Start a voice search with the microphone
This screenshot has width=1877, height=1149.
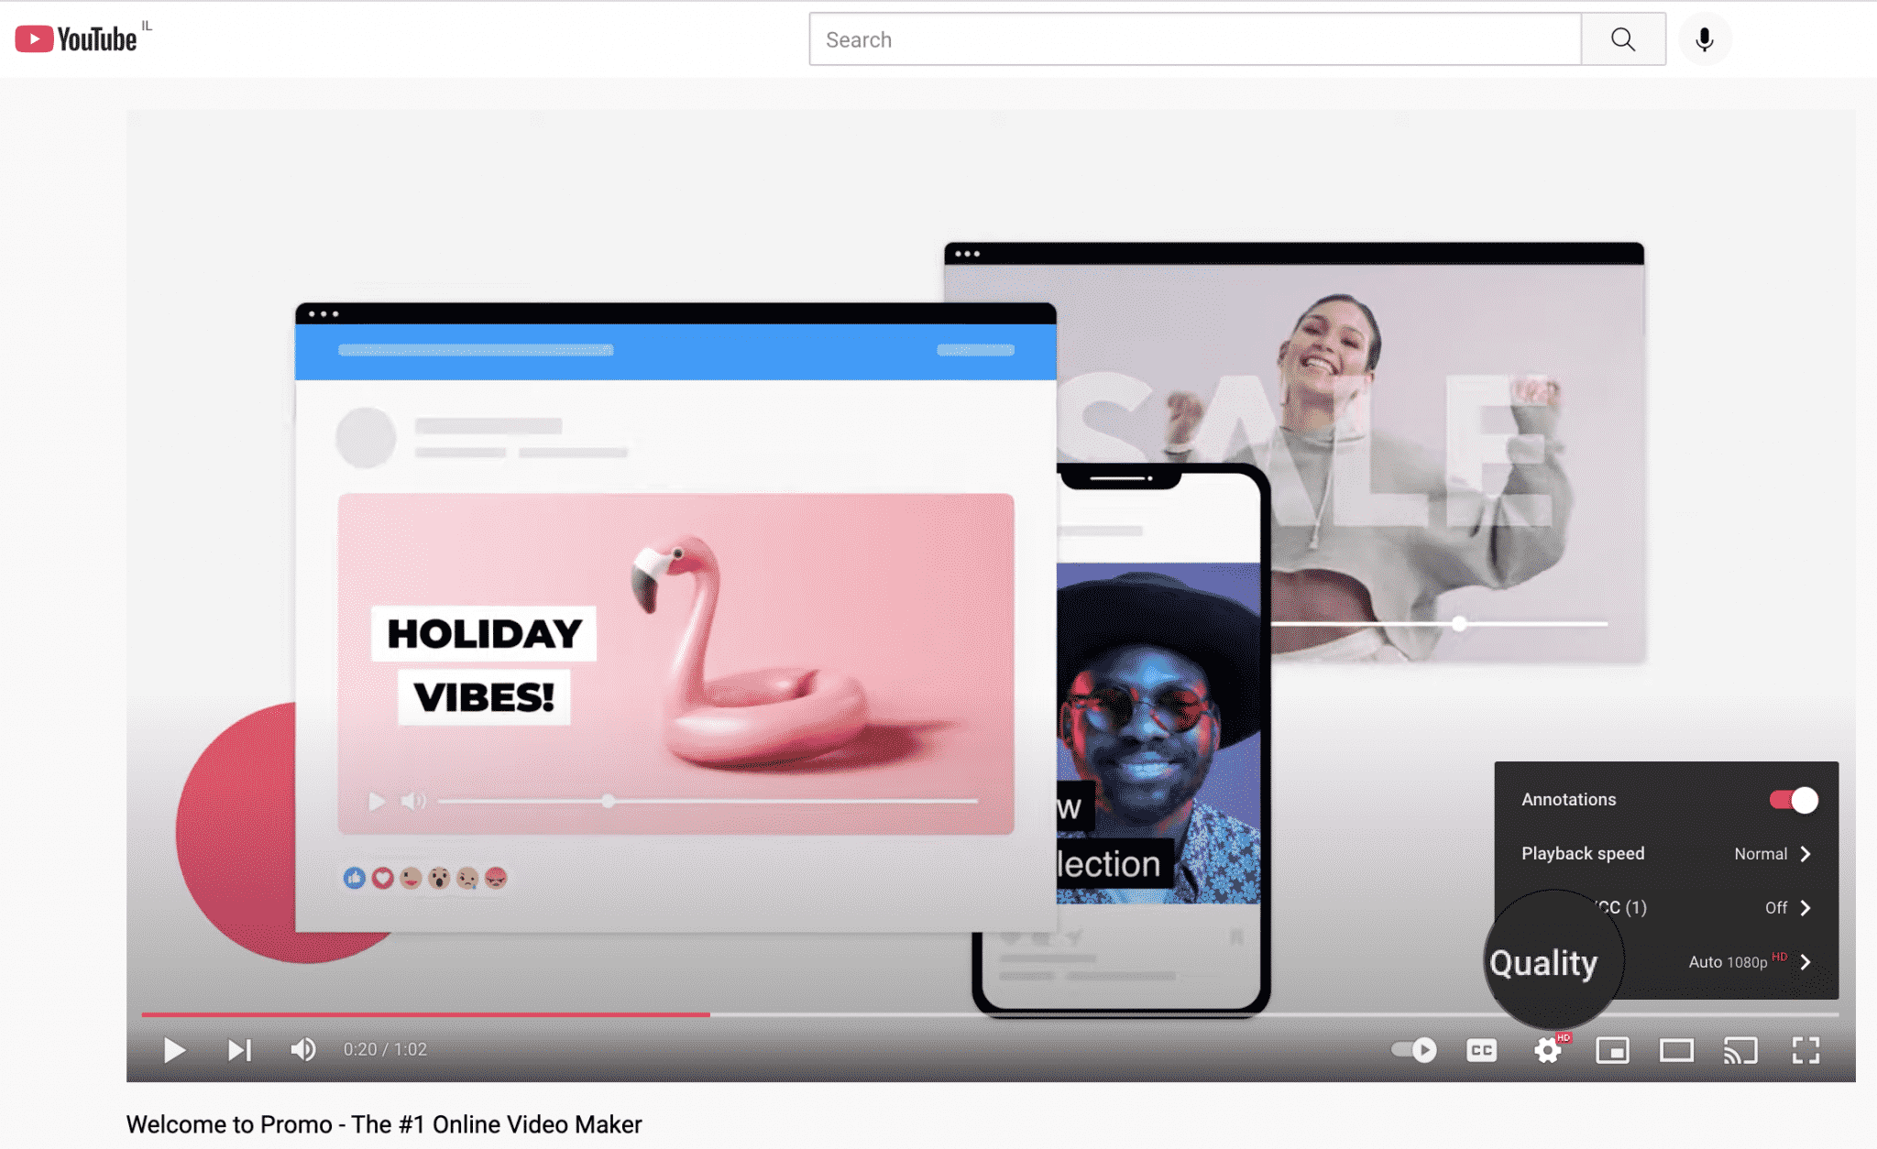[1703, 39]
